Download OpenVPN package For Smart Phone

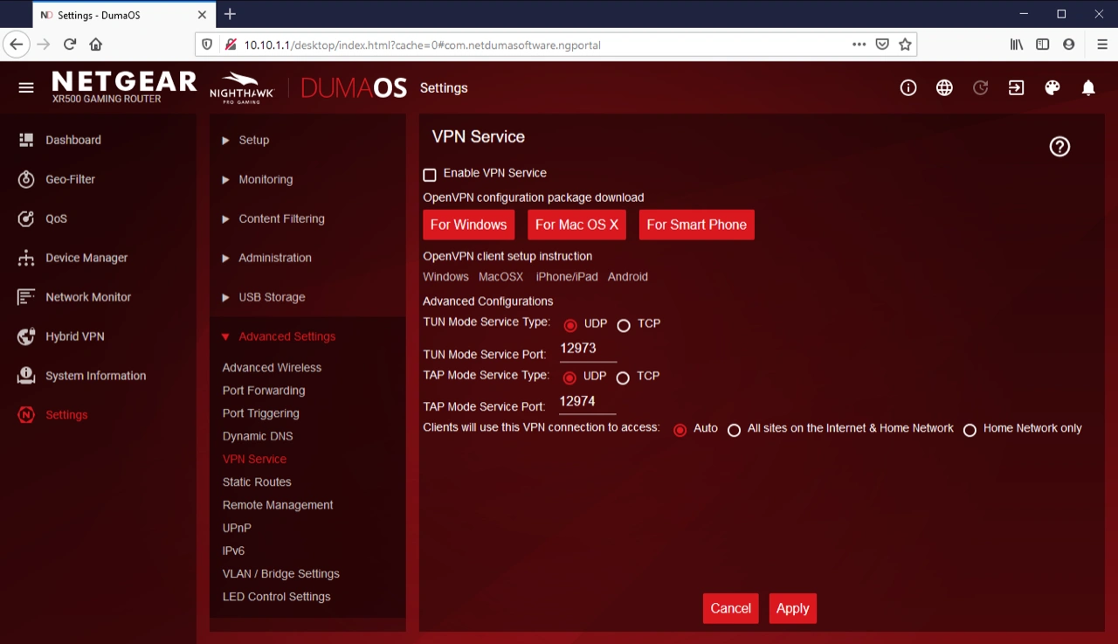[x=696, y=225]
